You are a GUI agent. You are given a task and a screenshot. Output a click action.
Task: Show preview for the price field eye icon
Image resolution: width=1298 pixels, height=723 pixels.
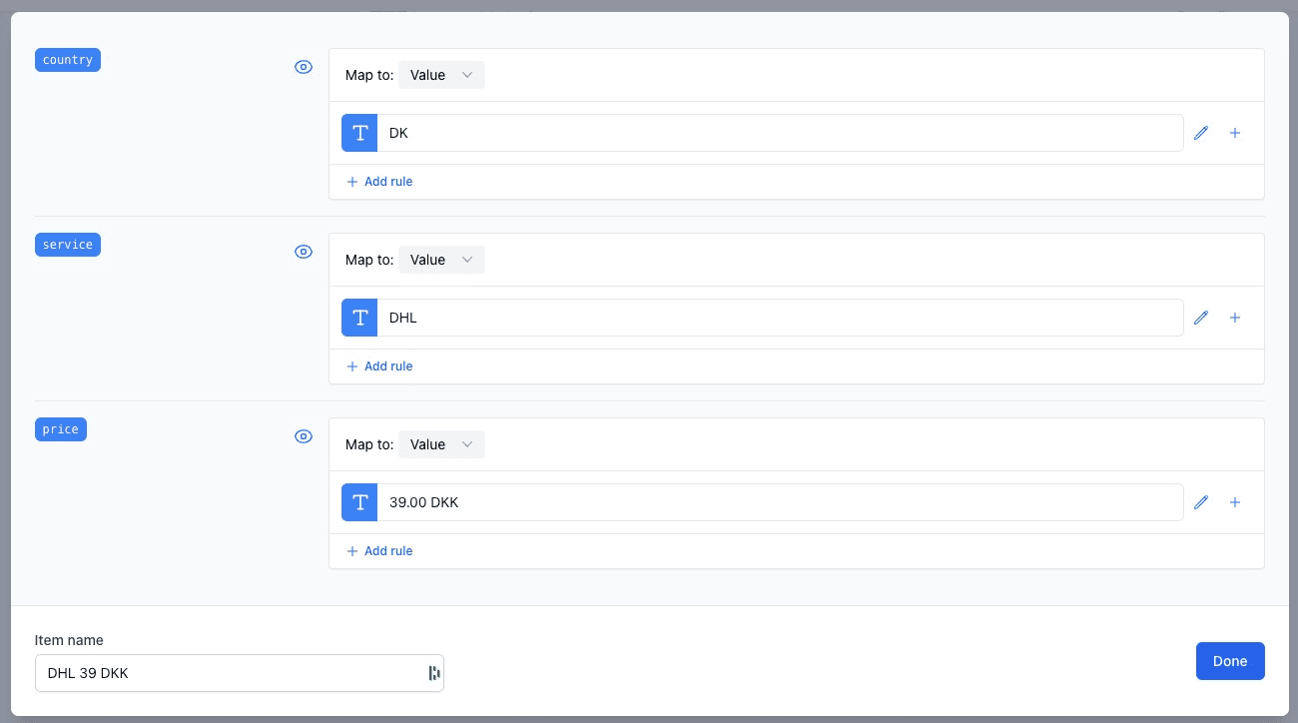[x=303, y=436]
